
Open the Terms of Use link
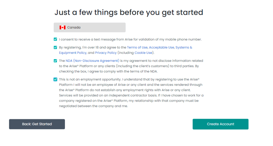137,48
